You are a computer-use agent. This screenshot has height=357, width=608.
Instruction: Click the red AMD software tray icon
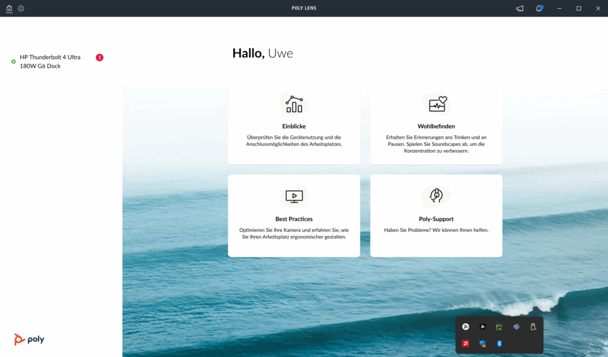(x=466, y=343)
